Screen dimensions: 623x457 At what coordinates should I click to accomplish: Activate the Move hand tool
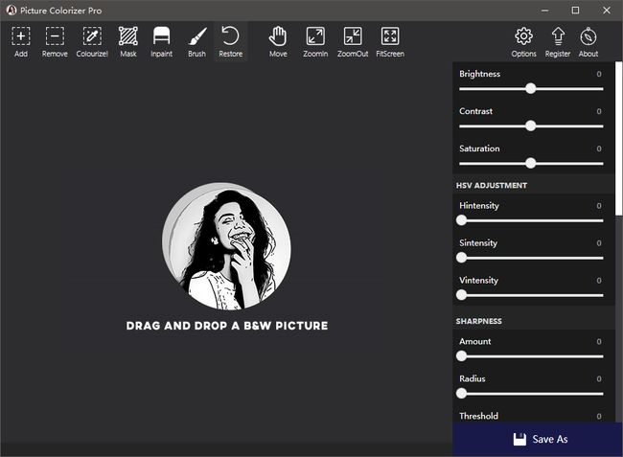(x=278, y=42)
